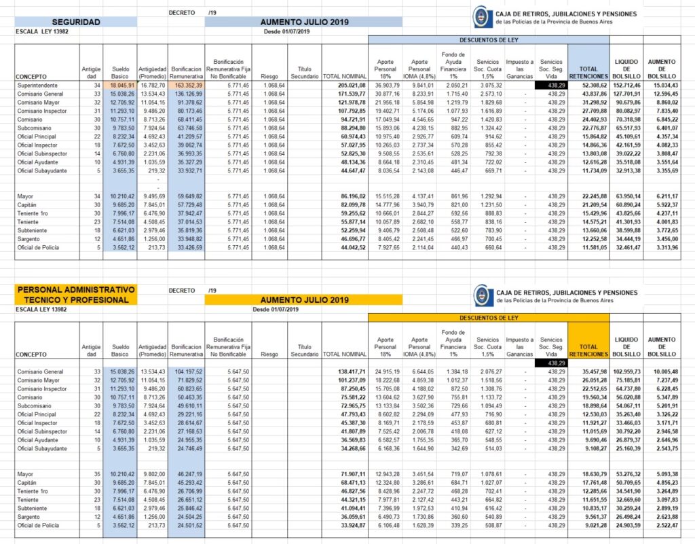Click the orange AUMENTO JULIO 2019 banner

point(303,300)
